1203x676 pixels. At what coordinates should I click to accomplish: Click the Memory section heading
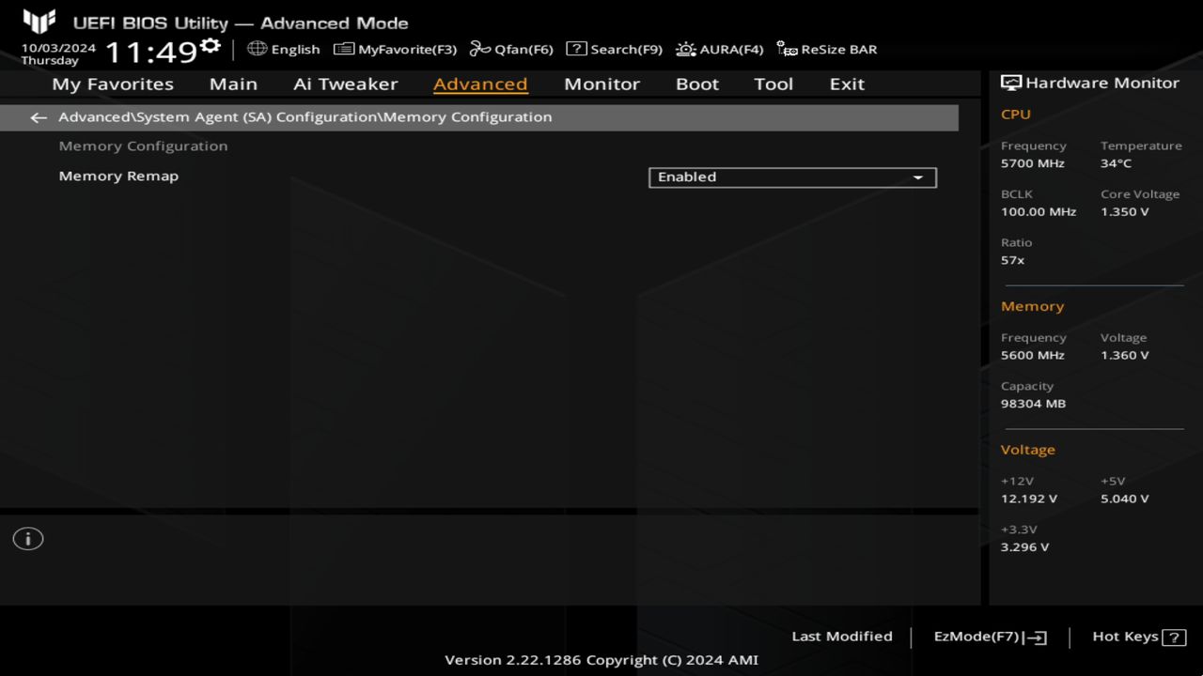[1032, 307]
